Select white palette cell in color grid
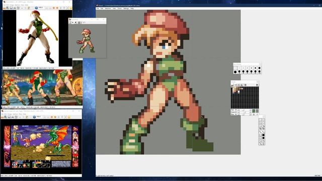This screenshot has height=181, width=322. click(239, 92)
